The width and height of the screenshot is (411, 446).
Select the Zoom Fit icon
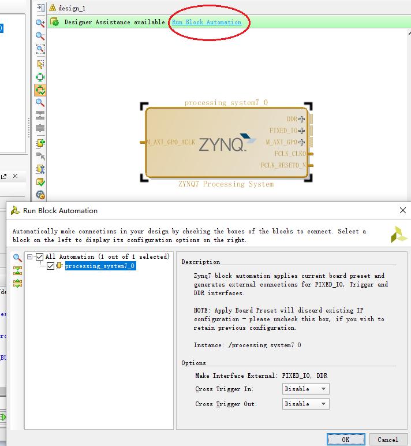(40, 49)
